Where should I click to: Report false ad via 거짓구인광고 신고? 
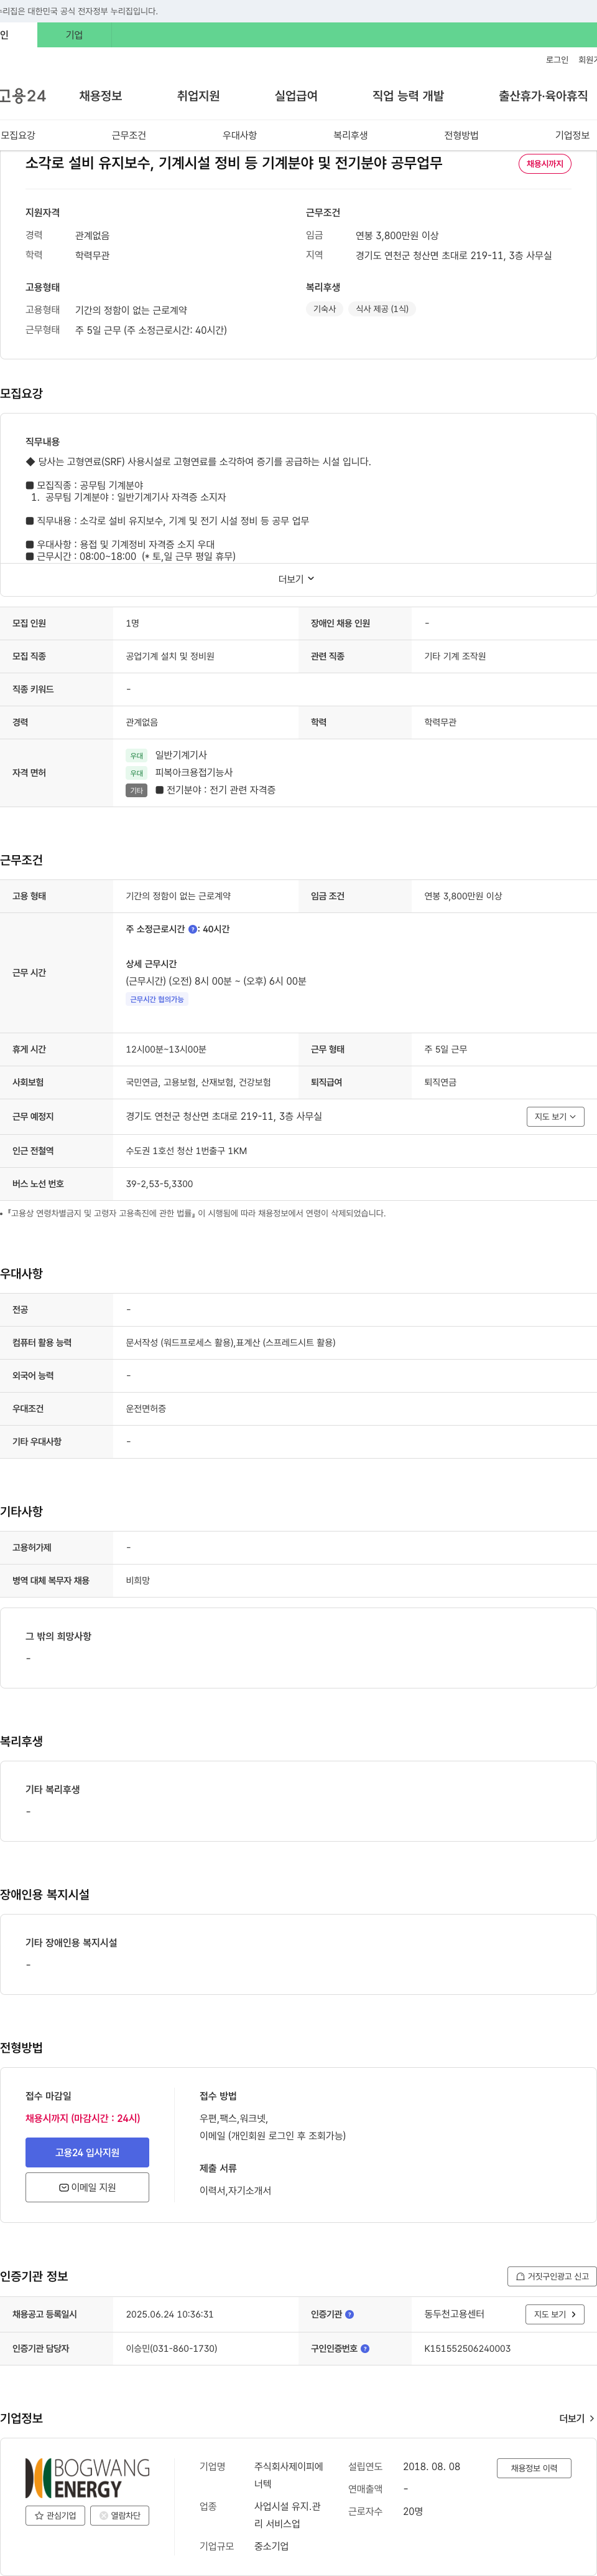pos(552,2276)
